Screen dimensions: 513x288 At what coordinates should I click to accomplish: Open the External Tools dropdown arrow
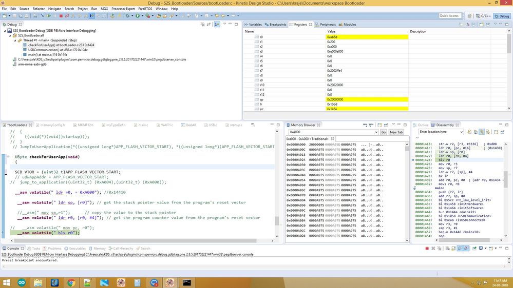click(153, 16)
